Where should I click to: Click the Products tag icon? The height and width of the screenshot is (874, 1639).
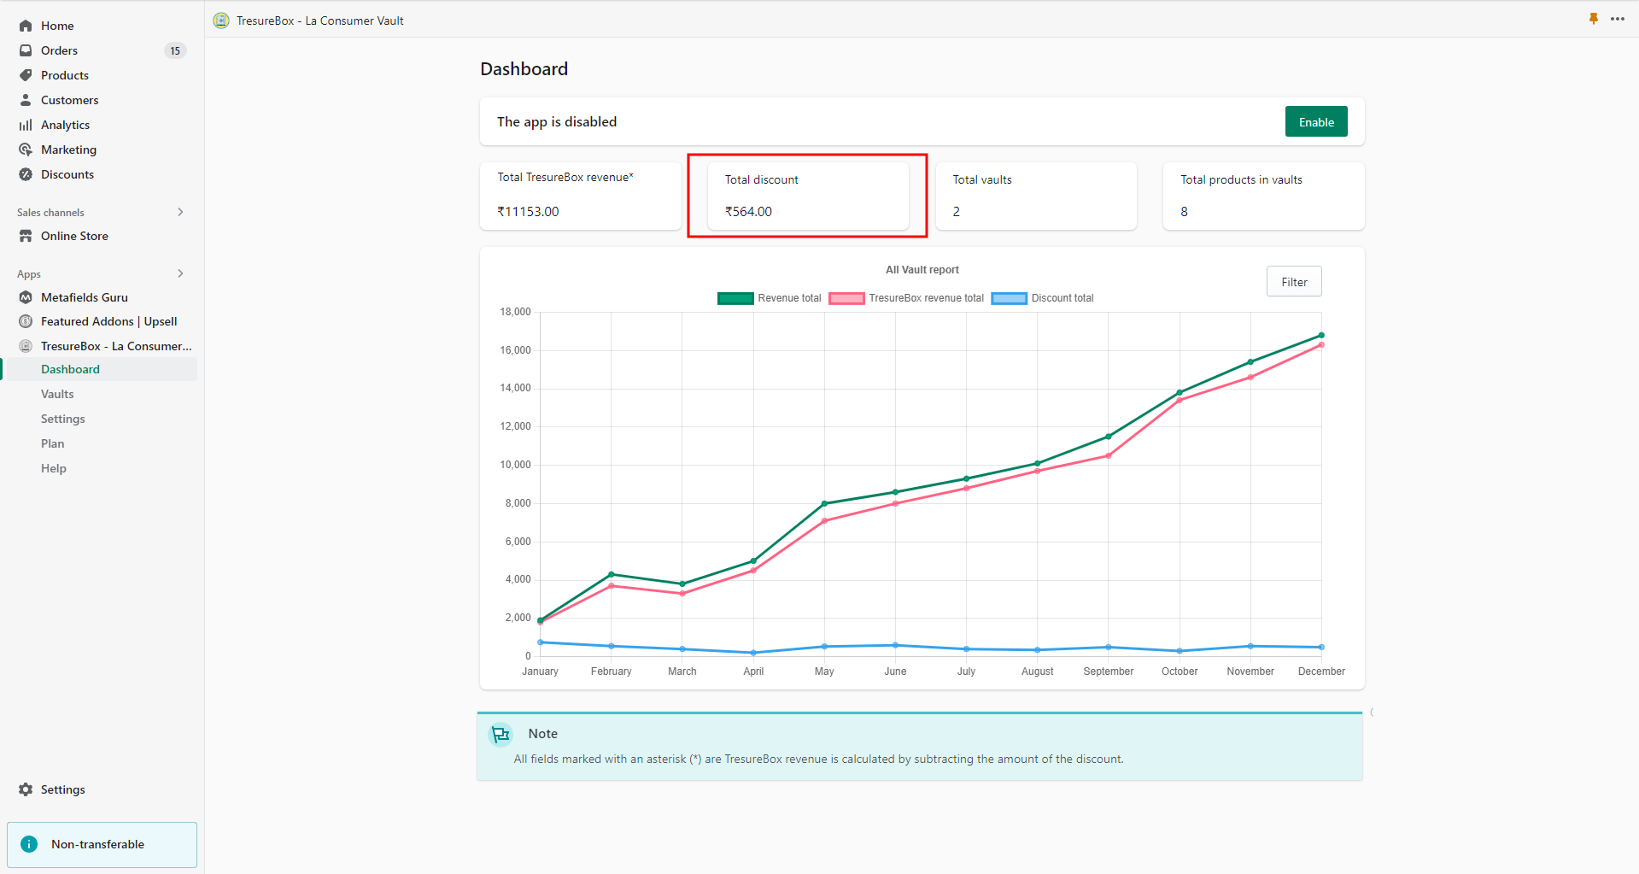tap(26, 75)
